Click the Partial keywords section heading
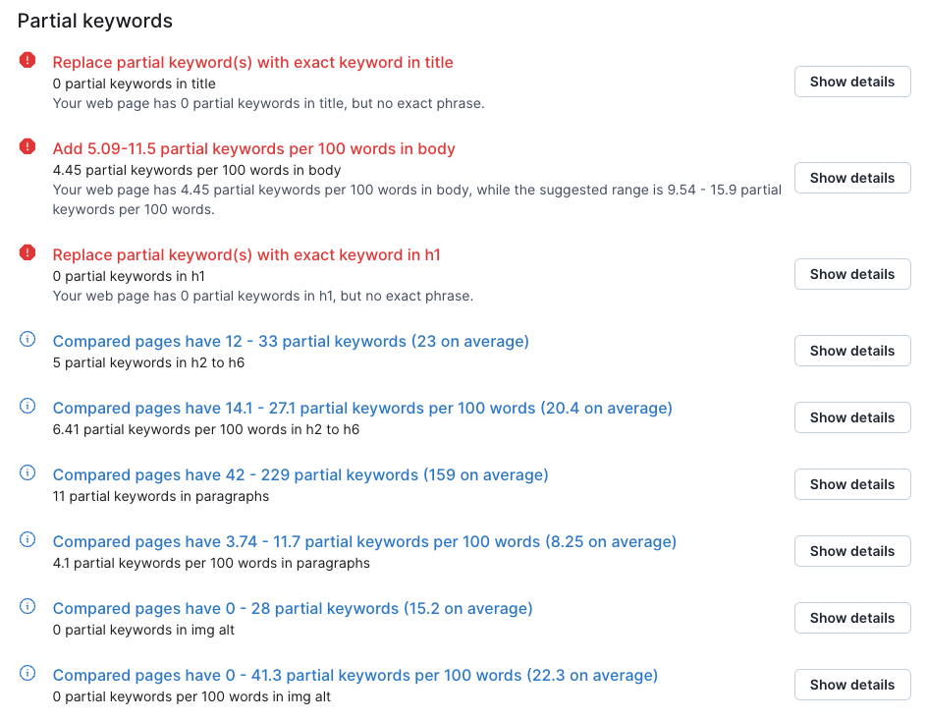The width and height of the screenshot is (927, 720). click(x=95, y=20)
